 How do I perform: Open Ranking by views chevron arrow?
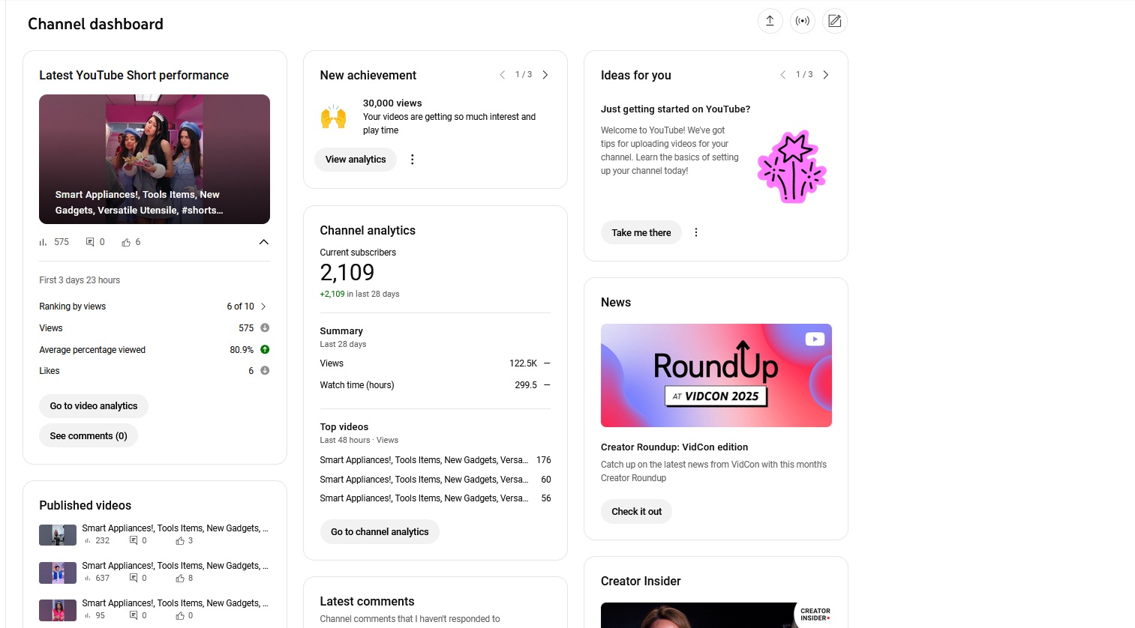click(x=263, y=307)
